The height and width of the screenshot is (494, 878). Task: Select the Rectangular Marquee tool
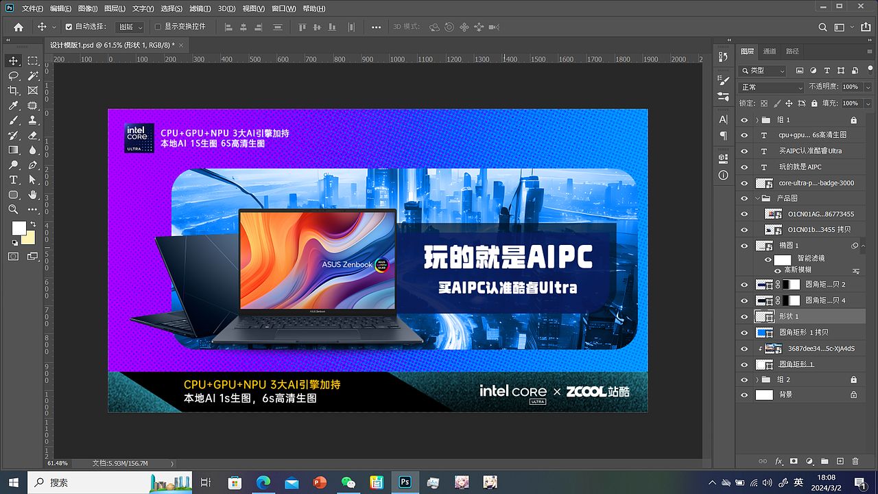pyautogui.click(x=32, y=61)
